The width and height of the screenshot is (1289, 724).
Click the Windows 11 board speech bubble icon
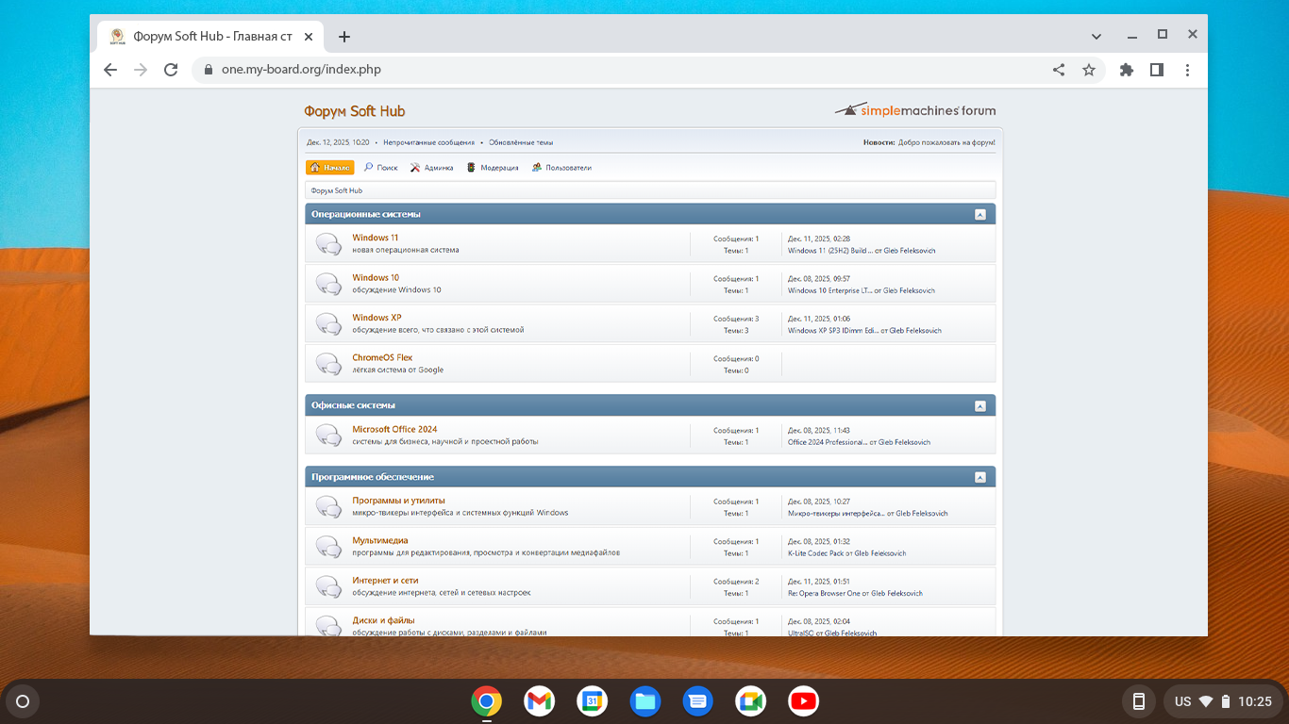[x=328, y=244]
